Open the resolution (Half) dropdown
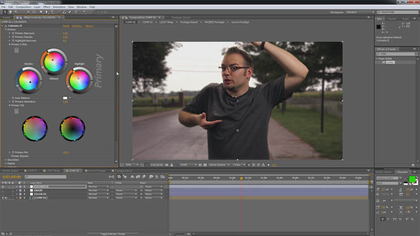Image resolution: width=420 pixels, height=236 pixels. coord(189,165)
